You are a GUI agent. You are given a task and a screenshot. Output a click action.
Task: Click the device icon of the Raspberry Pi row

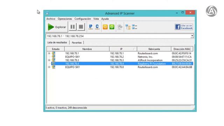pyautogui.click(x=54, y=64)
